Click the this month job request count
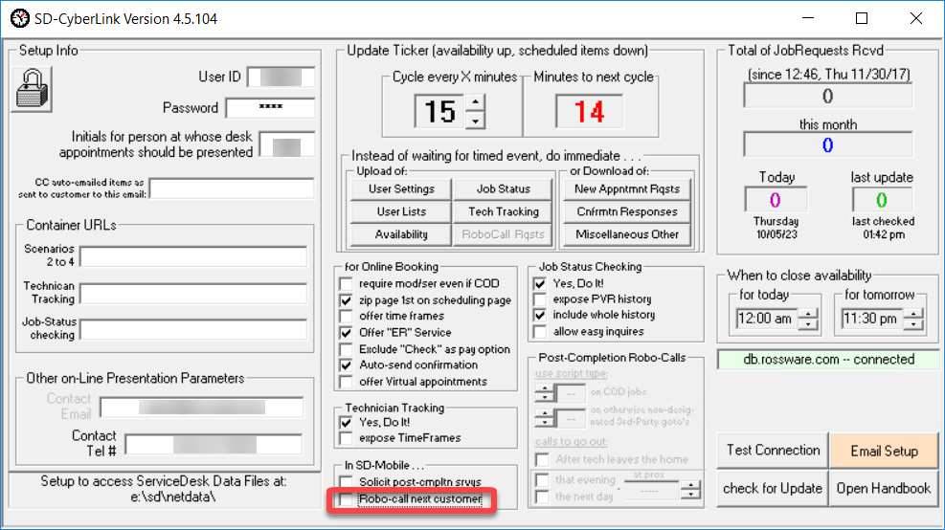The width and height of the screenshot is (945, 530). 827,145
